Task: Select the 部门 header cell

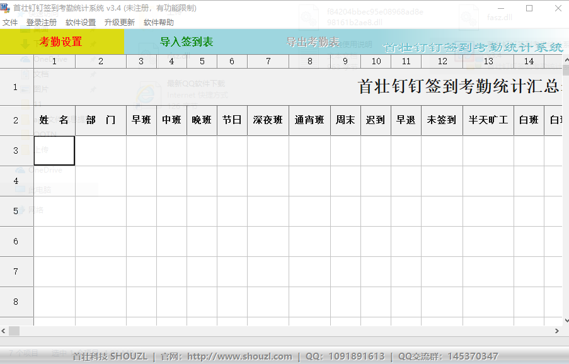Action: point(101,120)
